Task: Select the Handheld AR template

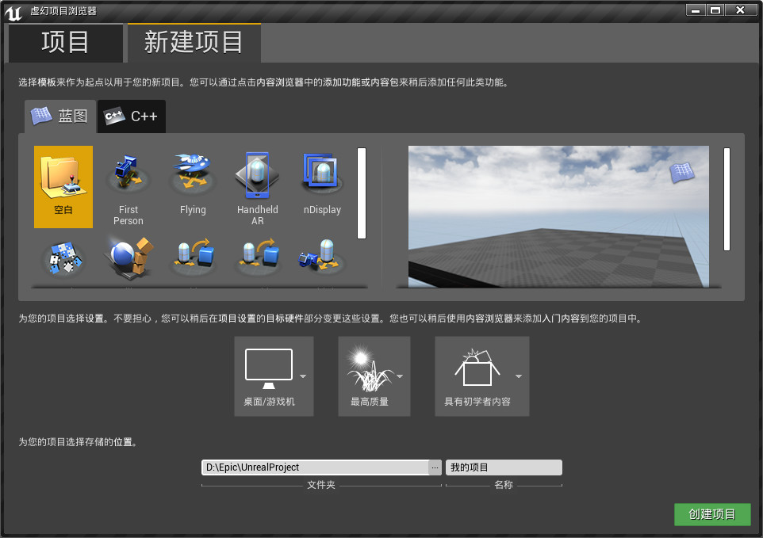Action: [x=258, y=187]
